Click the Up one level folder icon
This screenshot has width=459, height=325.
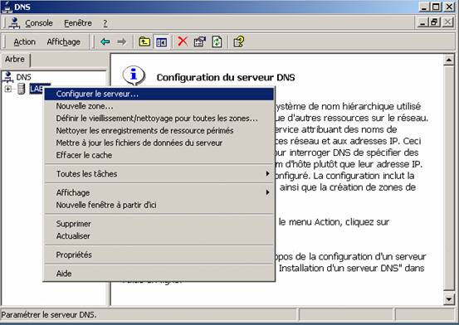pos(144,41)
